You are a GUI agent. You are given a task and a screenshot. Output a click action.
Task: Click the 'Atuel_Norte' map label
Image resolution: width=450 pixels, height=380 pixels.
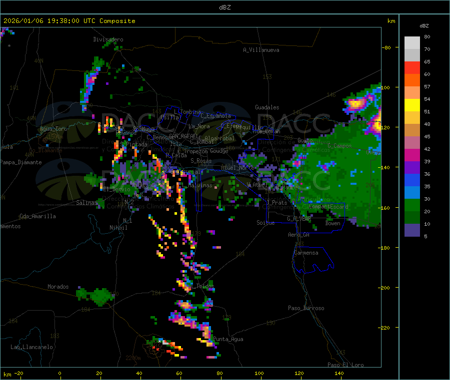(237, 168)
